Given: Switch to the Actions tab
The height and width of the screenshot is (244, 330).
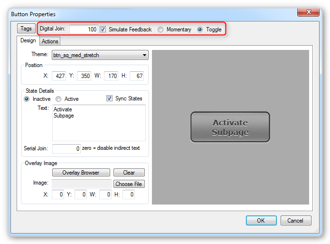Looking at the screenshot, I should pyautogui.click(x=50, y=41).
